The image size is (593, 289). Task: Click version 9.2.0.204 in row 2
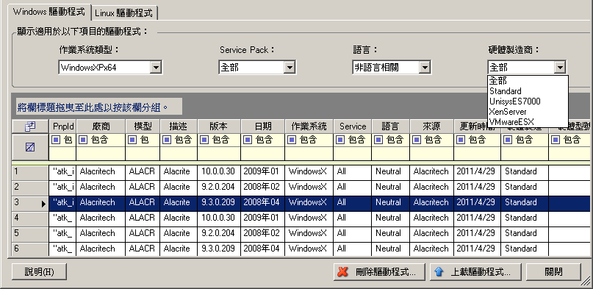[x=219, y=188]
